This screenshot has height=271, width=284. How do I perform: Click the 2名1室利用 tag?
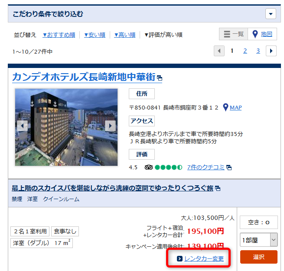(30, 232)
